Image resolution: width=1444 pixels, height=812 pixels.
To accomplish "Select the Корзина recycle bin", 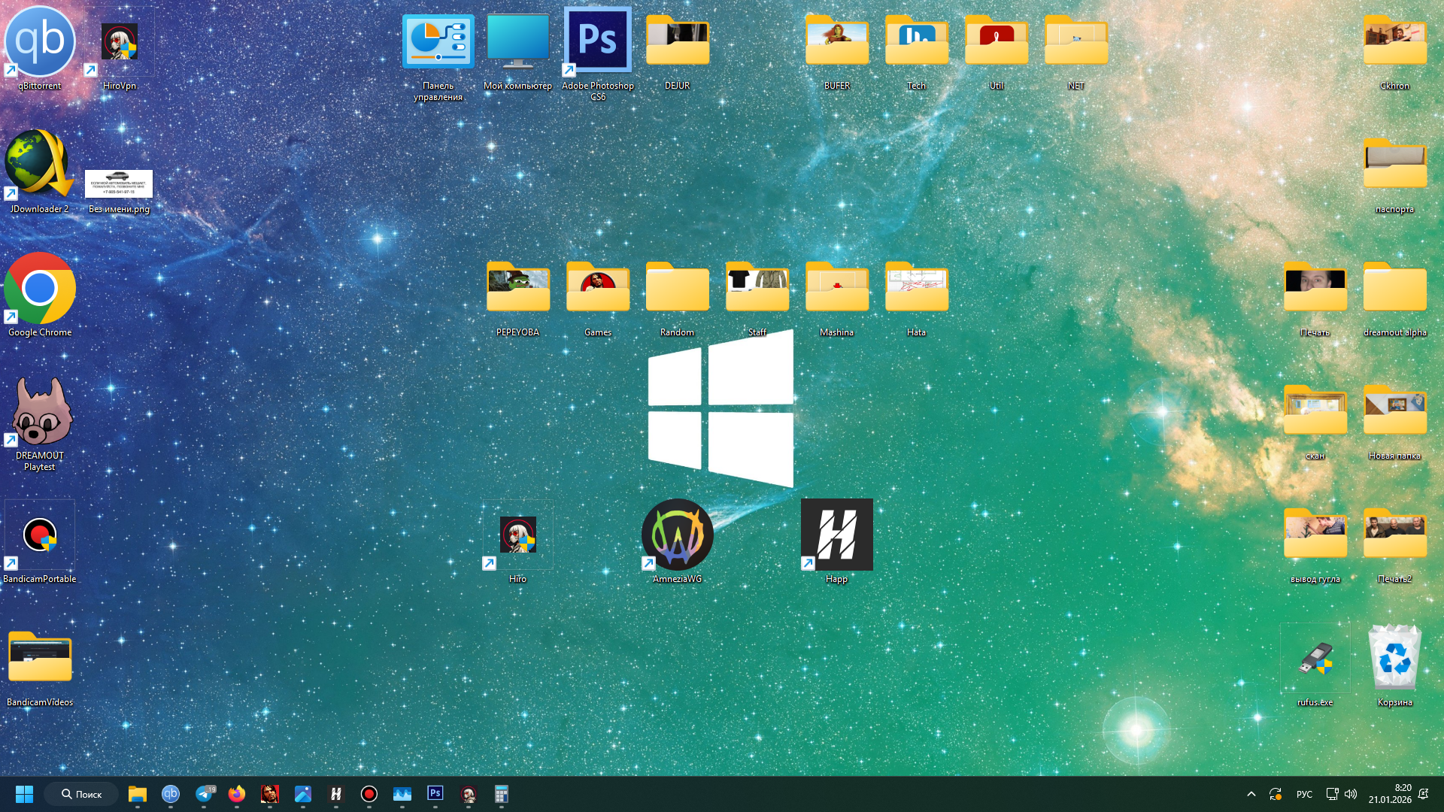I will click(x=1394, y=659).
